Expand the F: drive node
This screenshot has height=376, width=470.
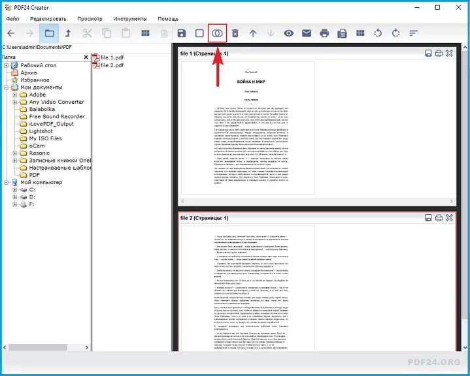pyautogui.click(x=14, y=204)
